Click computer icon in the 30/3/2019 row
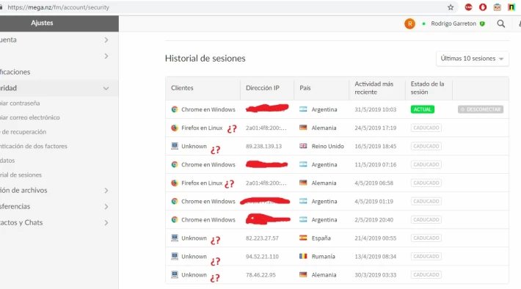Screen dimensions: 521x289 pos(175,274)
